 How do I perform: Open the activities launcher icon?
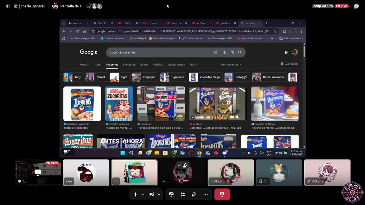pos(183,194)
